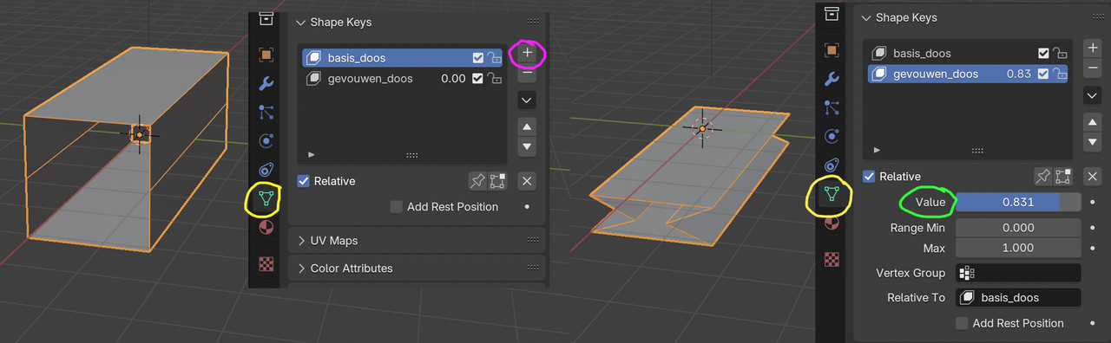
Task: Toggle shape key edit mode in Value slider panel
Action: tap(1063, 176)
